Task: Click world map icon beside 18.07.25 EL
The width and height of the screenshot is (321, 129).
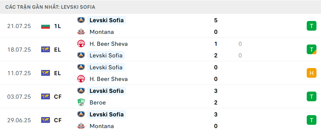Action: click(x=45, y=49)
